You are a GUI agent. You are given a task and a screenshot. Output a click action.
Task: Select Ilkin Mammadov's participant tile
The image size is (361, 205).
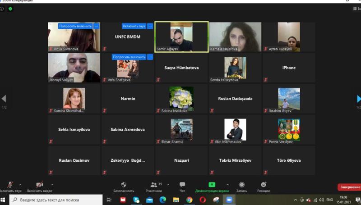point(235,130)
